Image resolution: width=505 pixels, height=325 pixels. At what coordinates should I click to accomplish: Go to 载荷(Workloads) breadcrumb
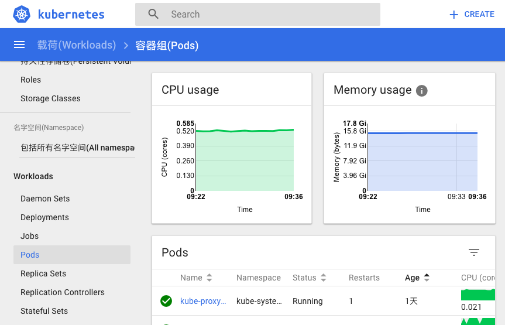coord(77,45)
